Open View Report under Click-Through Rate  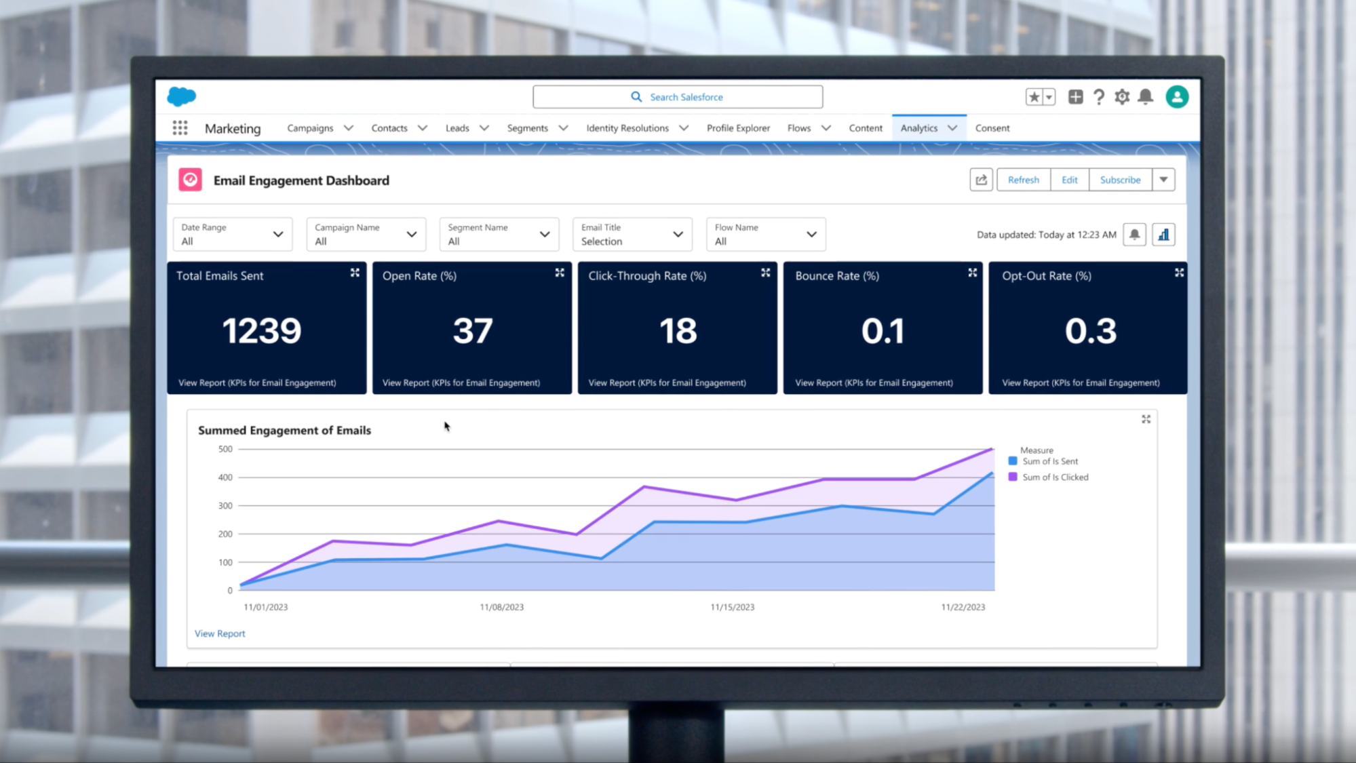tap(667, 383)
